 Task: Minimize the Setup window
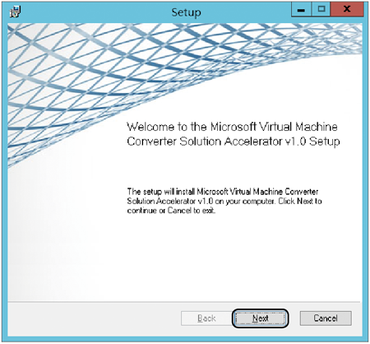click(x=301, y=10)
